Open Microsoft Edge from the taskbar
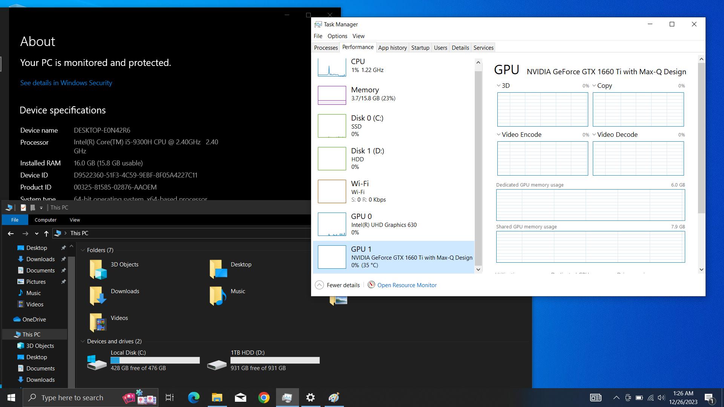 coord(194,398)
